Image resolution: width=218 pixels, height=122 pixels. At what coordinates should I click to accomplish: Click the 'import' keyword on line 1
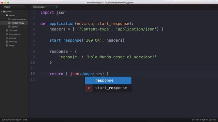pos(47,13)
